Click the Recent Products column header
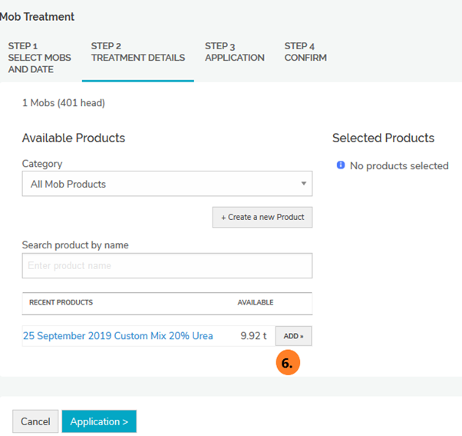 pyautogui.click(x=61, y=303)
